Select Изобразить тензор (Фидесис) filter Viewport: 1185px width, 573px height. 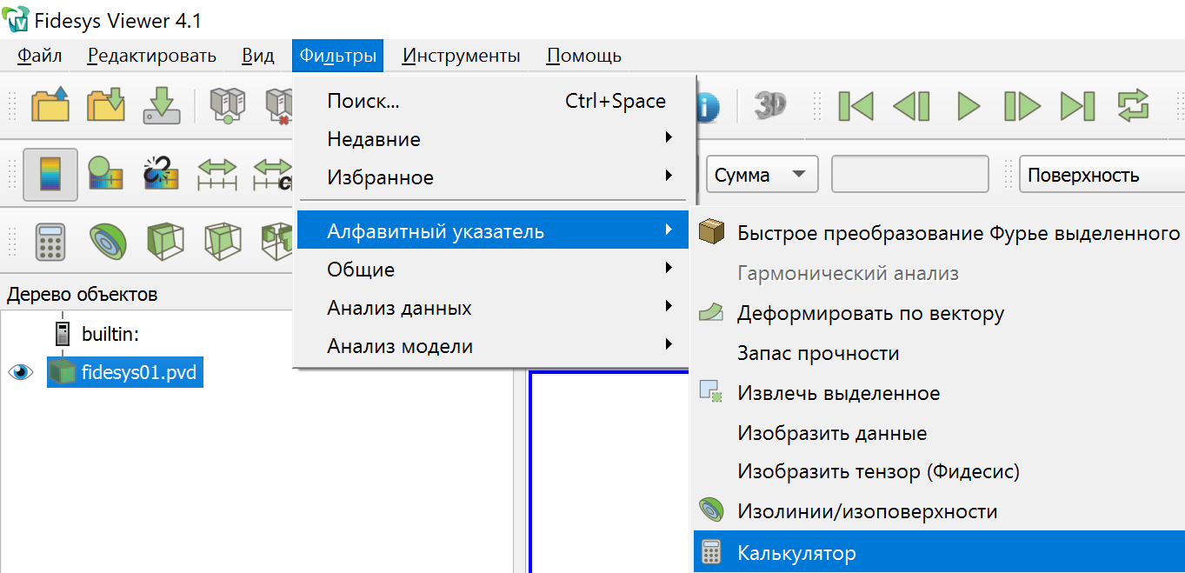[x=939, y=471]
